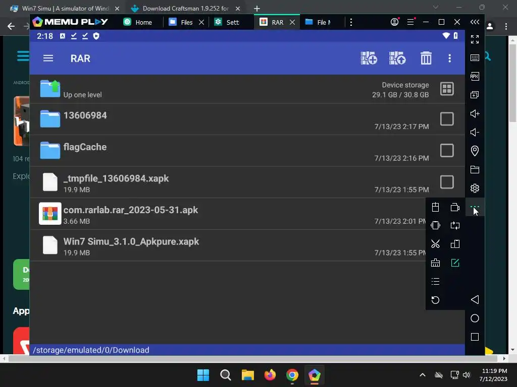The height and width of the screenshot is (387, 517).
Task: Collapse MEmu sidebar with triple chevron
Action: 475,22
